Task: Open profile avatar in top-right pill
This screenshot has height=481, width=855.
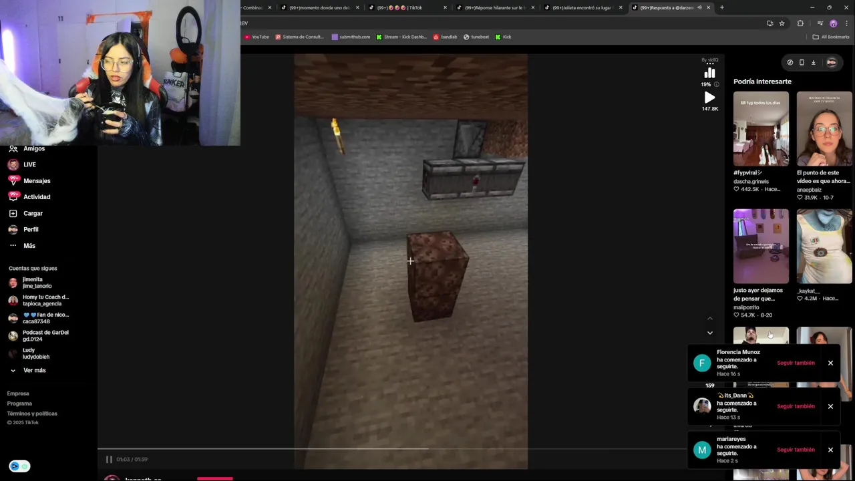Action: [832, 62]
